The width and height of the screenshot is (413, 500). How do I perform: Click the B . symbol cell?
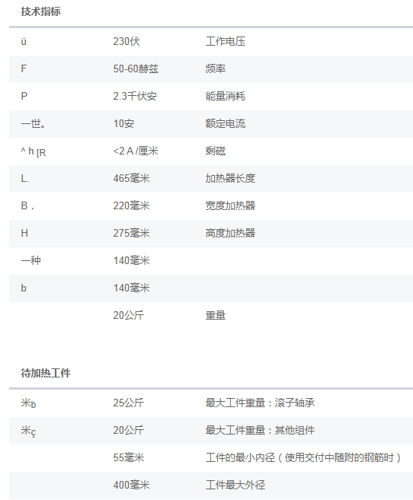[27, 206]
